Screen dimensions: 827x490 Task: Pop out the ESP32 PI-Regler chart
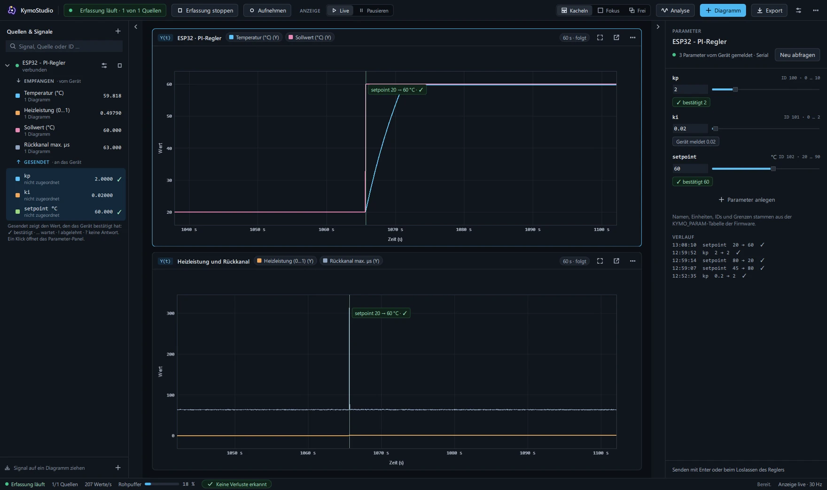click(x=616, y=38)
